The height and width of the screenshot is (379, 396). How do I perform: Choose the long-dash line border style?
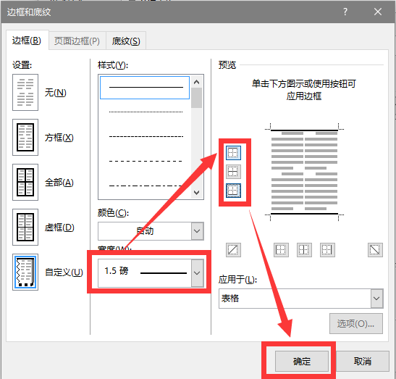tap(146, 161)
